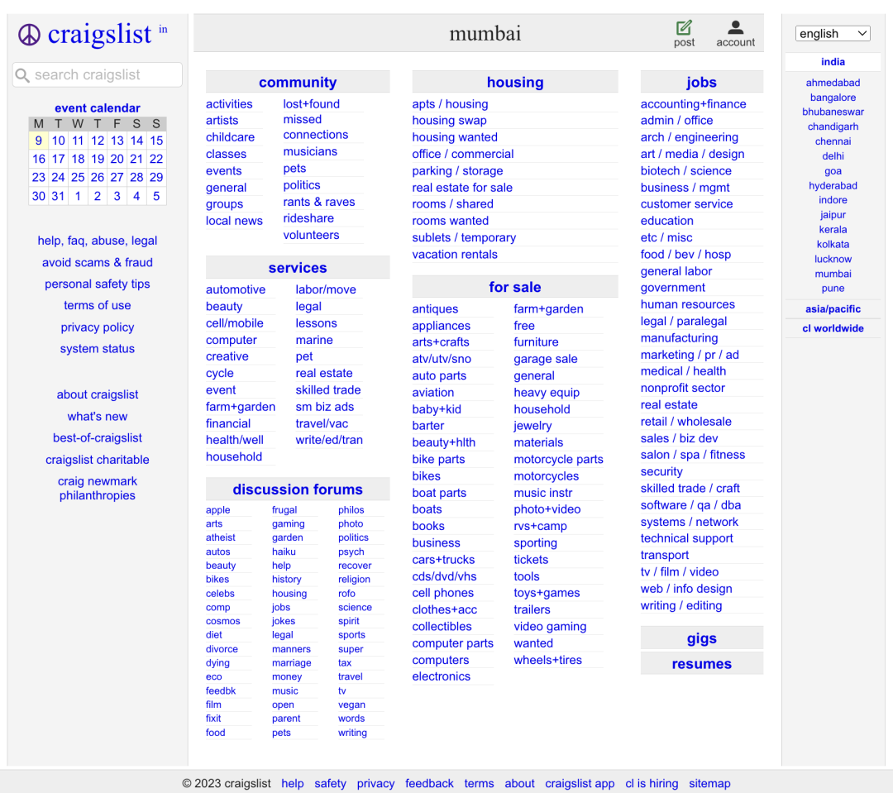Screen dimensions: 893x793
Task: Open the vegan discussion forum
Action: point(351,705)
